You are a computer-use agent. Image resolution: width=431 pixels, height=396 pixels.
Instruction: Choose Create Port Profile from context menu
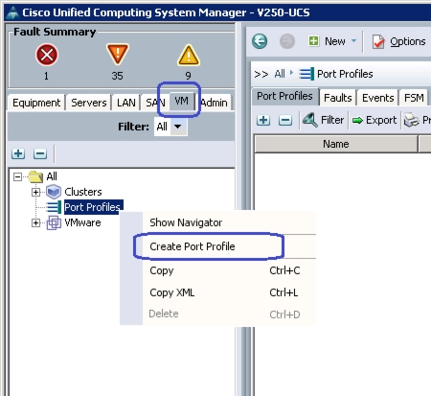193,246
